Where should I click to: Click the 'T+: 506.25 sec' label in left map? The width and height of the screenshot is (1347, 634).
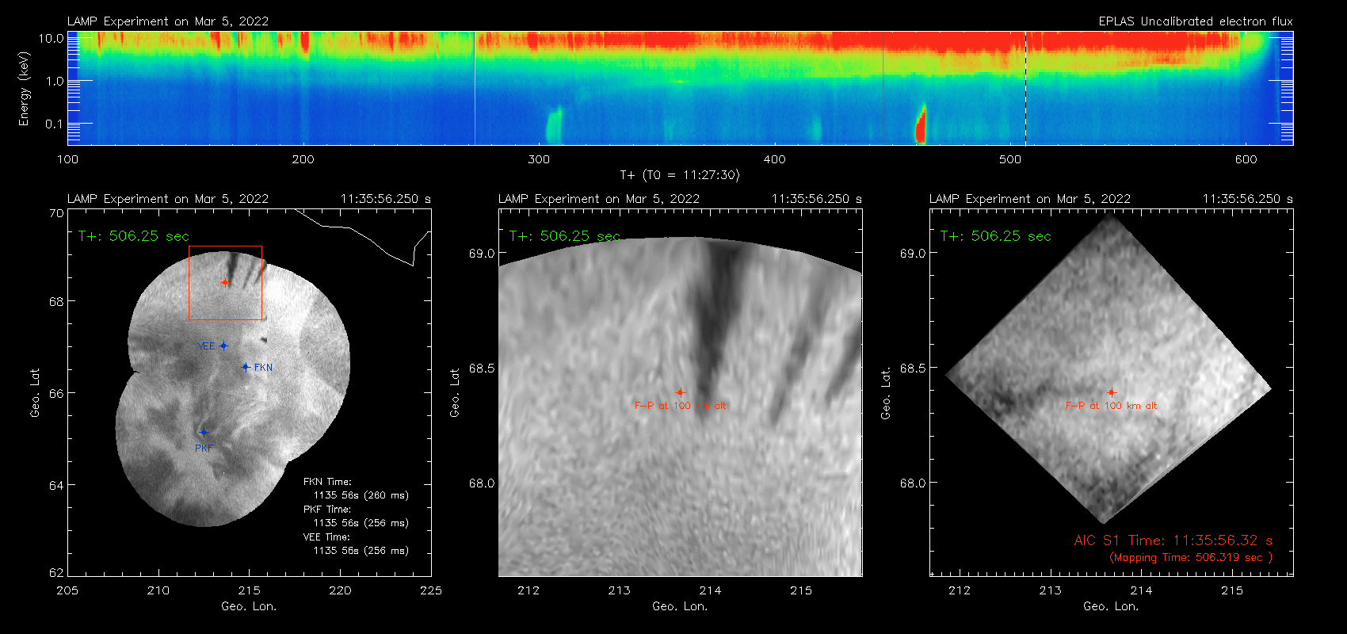[134, 236]
